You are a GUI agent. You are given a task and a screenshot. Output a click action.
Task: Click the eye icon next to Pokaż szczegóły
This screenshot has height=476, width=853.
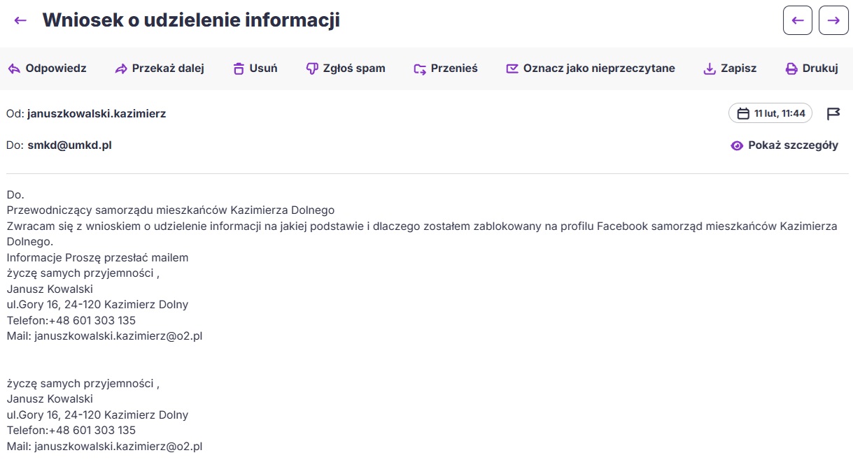point(737,145)
